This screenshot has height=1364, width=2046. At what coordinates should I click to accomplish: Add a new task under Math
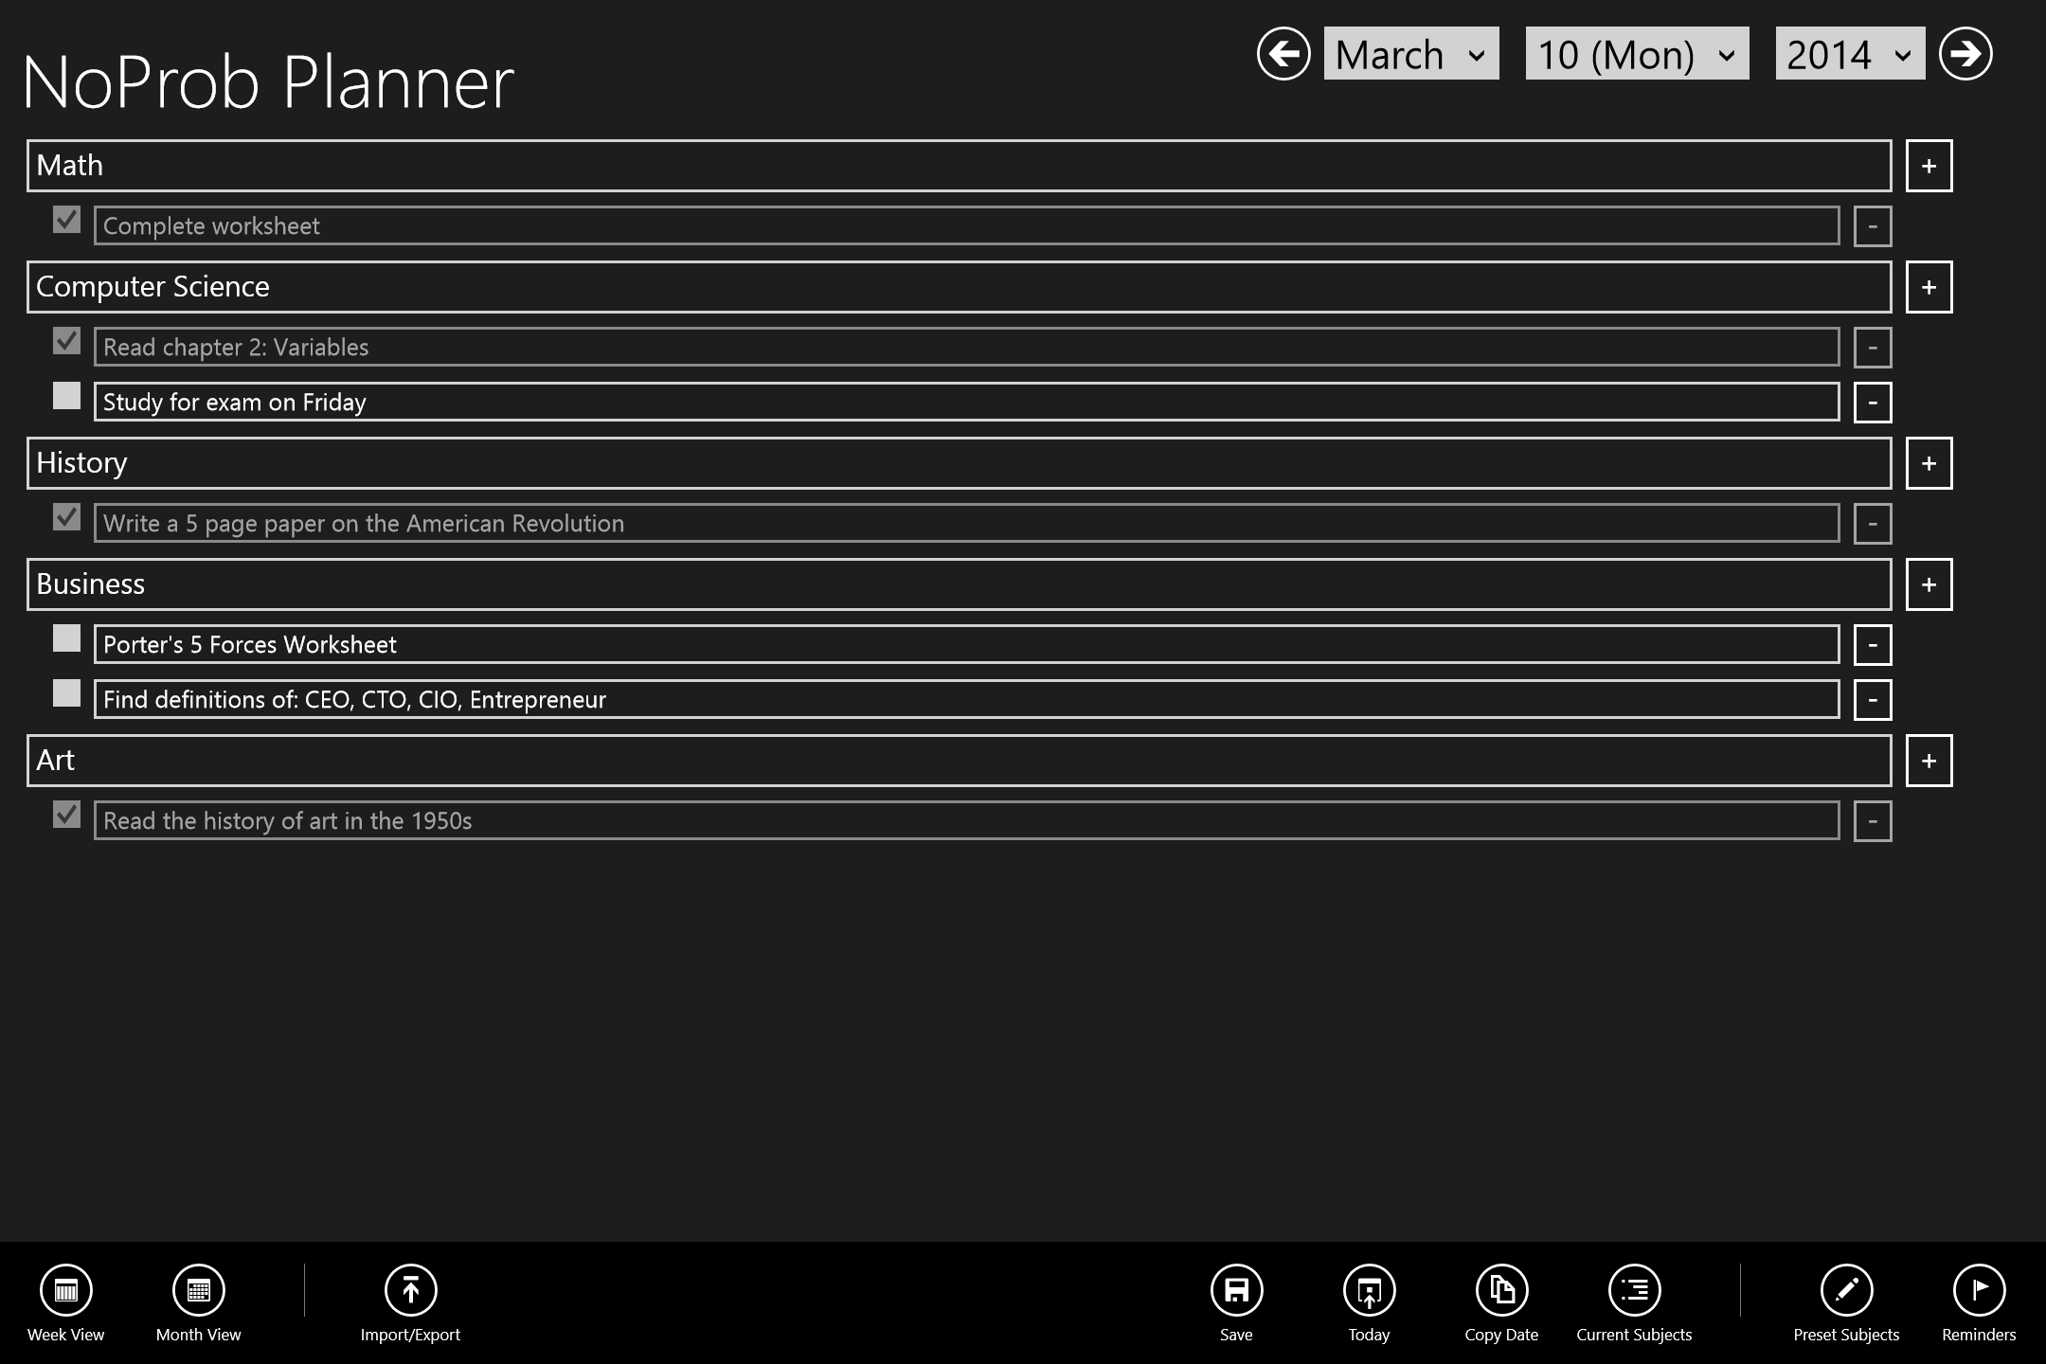[1929, 166]
